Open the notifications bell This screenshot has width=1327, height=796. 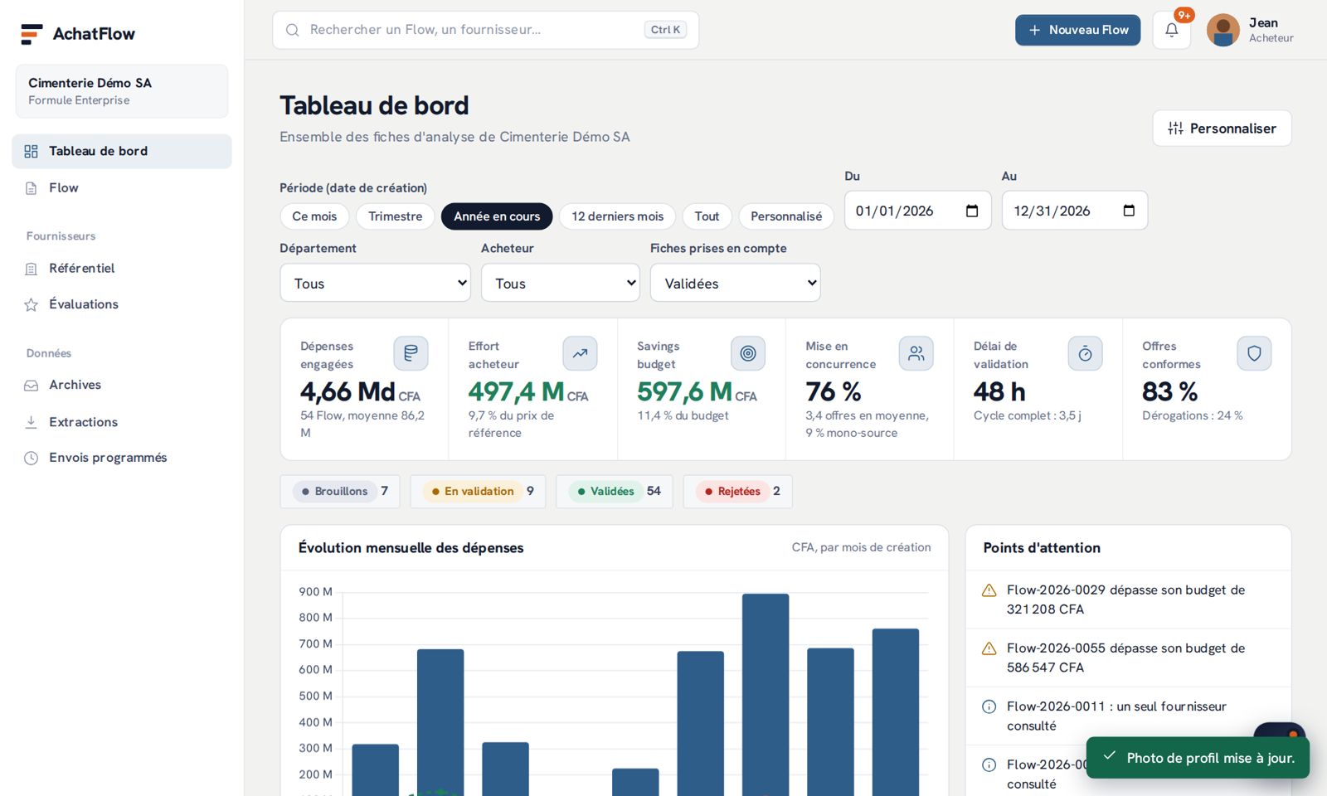(x=1172, y=30)
